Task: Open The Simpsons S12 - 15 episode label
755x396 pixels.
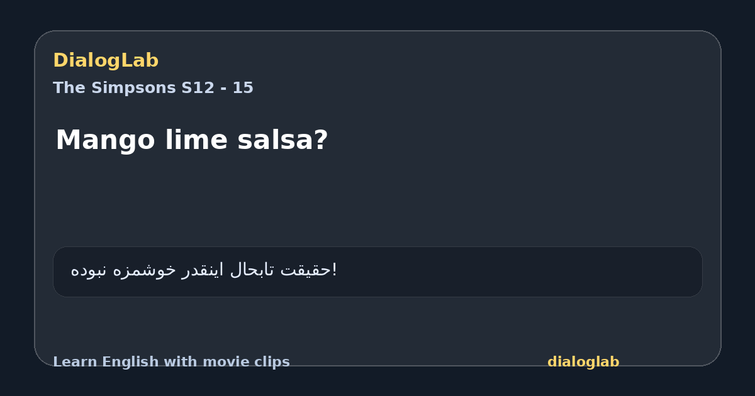Action: click(153, 88)
